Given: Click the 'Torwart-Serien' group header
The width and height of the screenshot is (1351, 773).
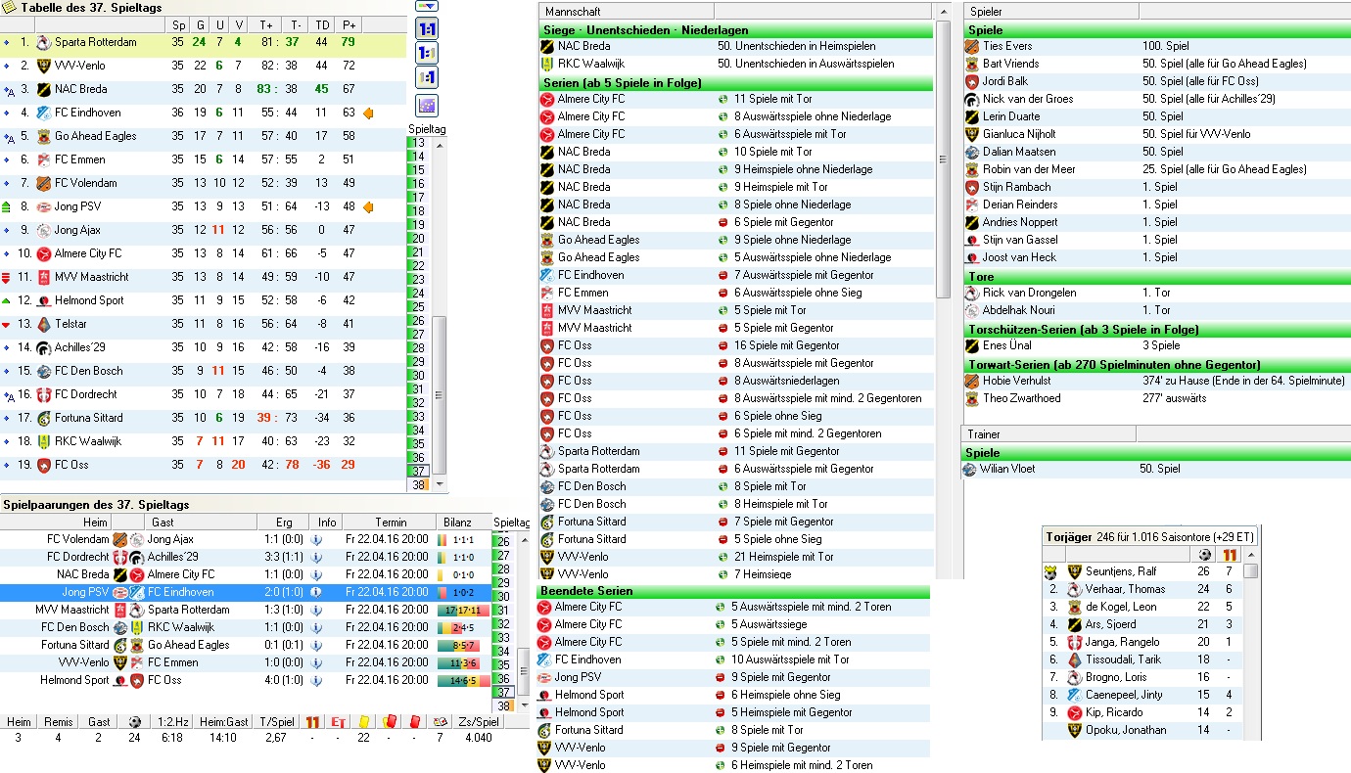Looking at the screenshot, I should coord(1156,365).
